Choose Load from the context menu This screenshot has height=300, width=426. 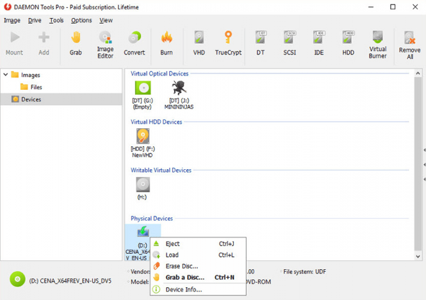click(x=198, y=255)
